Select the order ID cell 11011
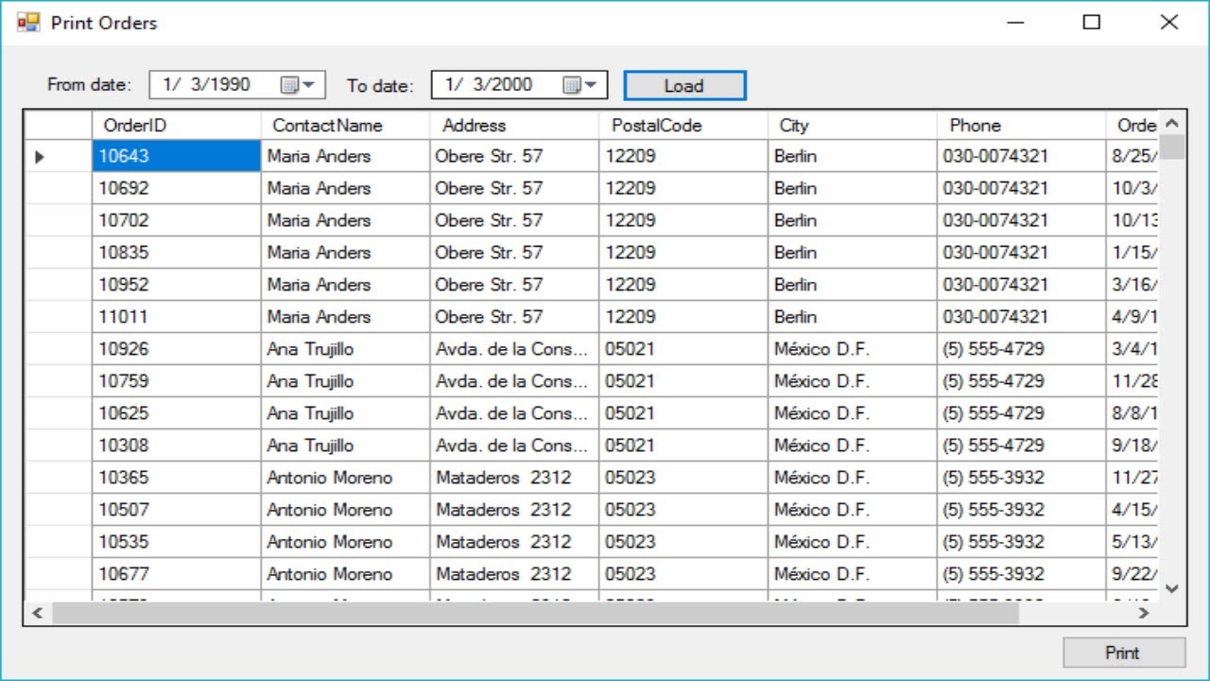 [x=176, y=317]
